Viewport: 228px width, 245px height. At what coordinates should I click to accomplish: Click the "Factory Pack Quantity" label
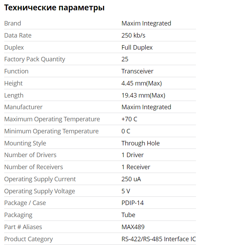tap(34, 59)
